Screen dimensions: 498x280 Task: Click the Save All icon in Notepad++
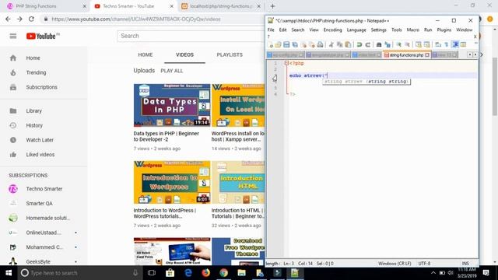click(x=295, y=44)
